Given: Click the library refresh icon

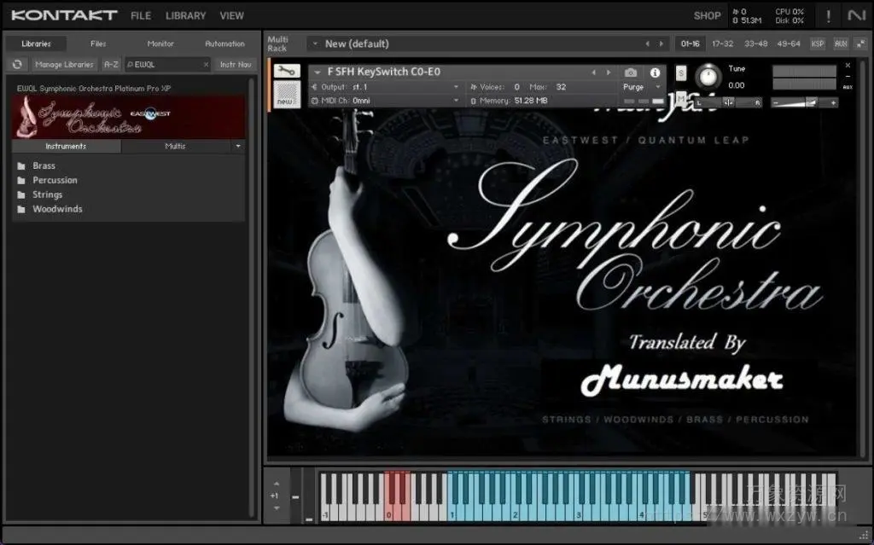Looking at the screenshot, I should pos(16,64).
